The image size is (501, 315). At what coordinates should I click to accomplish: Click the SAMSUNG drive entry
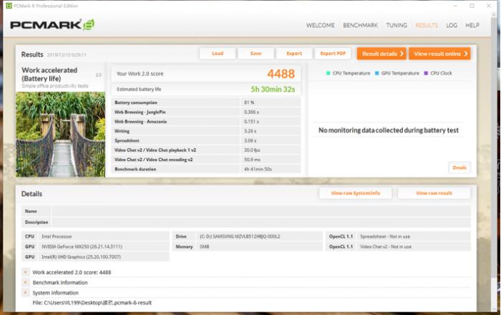(240, 236)
